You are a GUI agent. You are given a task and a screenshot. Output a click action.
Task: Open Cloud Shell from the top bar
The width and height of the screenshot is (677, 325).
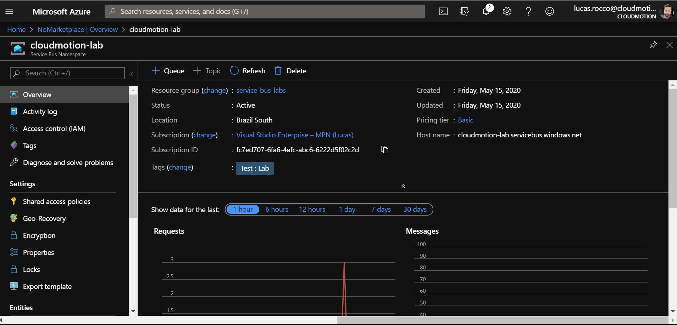[443, 11]
